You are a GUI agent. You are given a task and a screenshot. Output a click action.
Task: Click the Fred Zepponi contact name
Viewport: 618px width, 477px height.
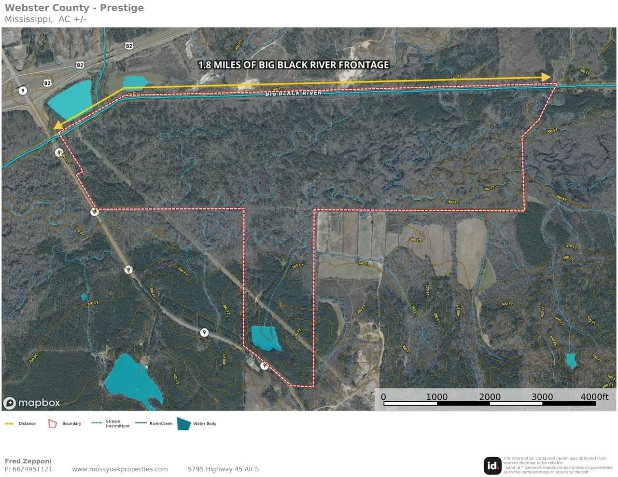click(28, 461)
